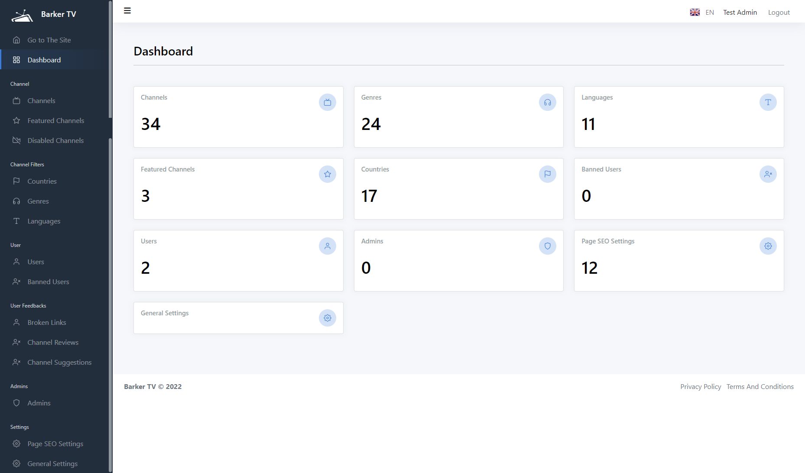
Task: Click the TV icon on Channels card
Action: pos(328,103)
